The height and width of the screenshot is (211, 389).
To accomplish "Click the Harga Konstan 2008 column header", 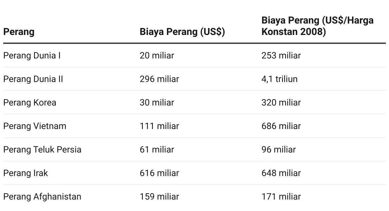I will pyautogui.click(x=317, y=26).
